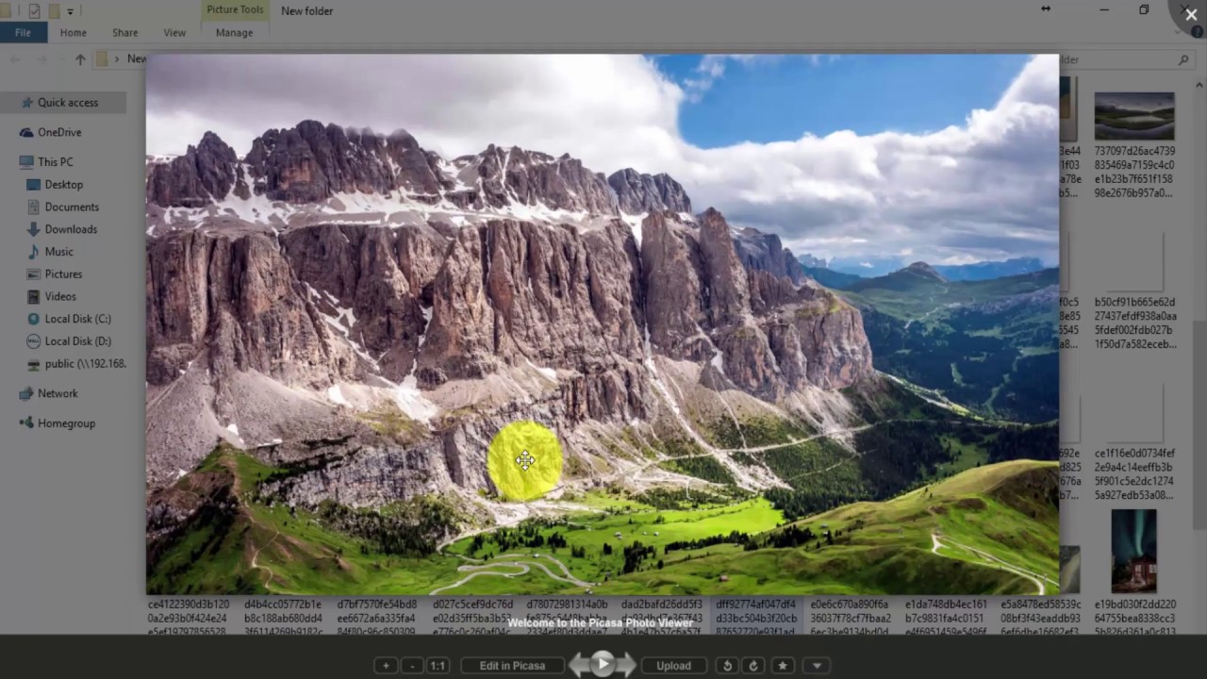Switch to the Share ribbon tab
The image size is (1207, 679).
click(124, 32)
